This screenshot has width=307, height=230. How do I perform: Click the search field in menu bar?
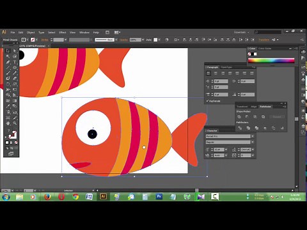pos(268,32)
